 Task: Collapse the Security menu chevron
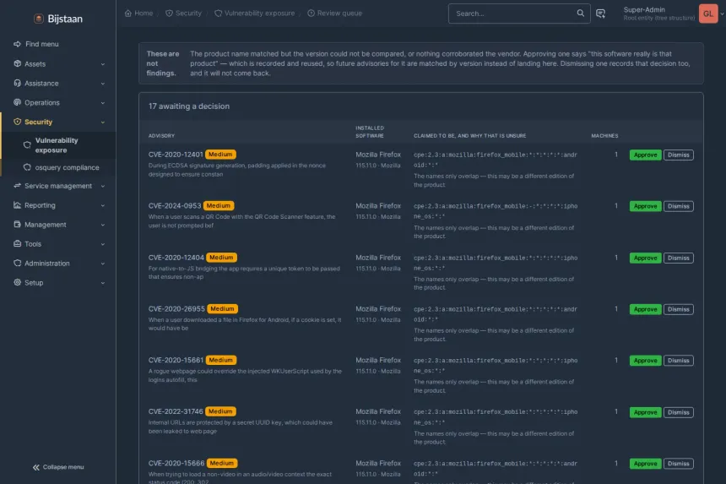(x=103, y=122)
